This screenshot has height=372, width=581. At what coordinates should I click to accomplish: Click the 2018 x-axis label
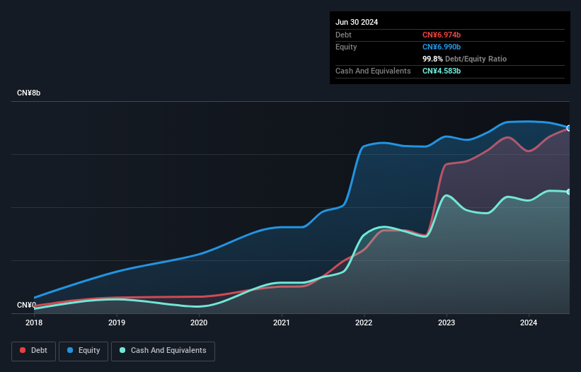[34, 322]
